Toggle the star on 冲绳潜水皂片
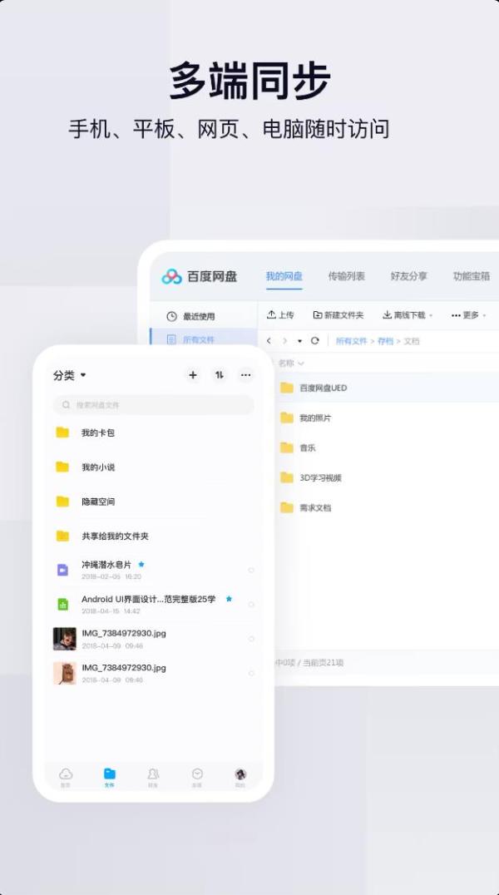This screenshot has height=895, width=499. [141, 565]
